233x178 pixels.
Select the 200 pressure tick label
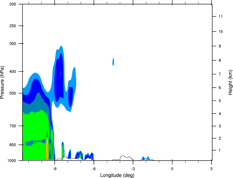[x=13, y=4]
